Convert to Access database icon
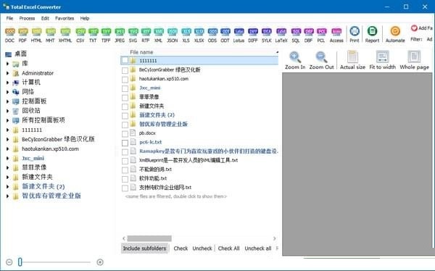Screen dimensions: 435x271 [336, 35]
